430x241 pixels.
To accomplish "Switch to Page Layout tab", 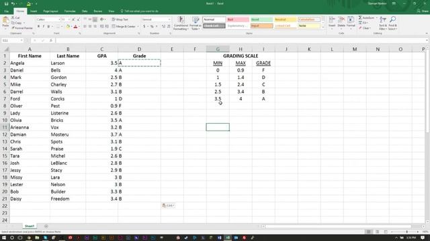I will (x=51, y=11).
